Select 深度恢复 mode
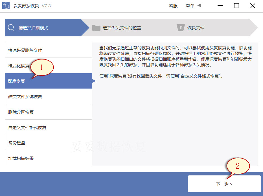Screen dimensions: 263x196 49,81
